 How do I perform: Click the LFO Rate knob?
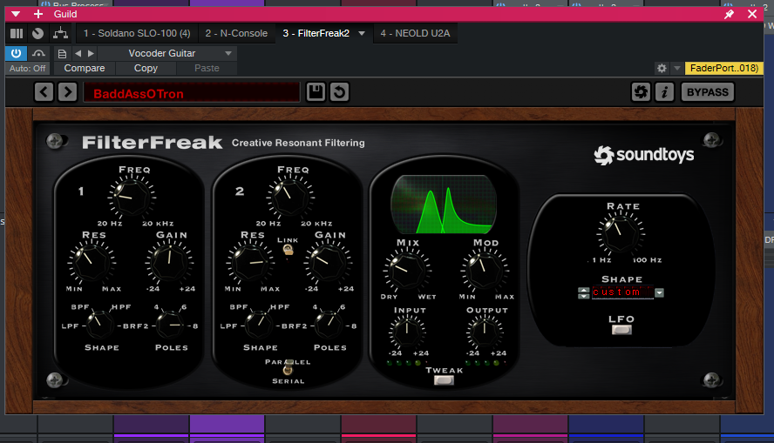(621, 233)
